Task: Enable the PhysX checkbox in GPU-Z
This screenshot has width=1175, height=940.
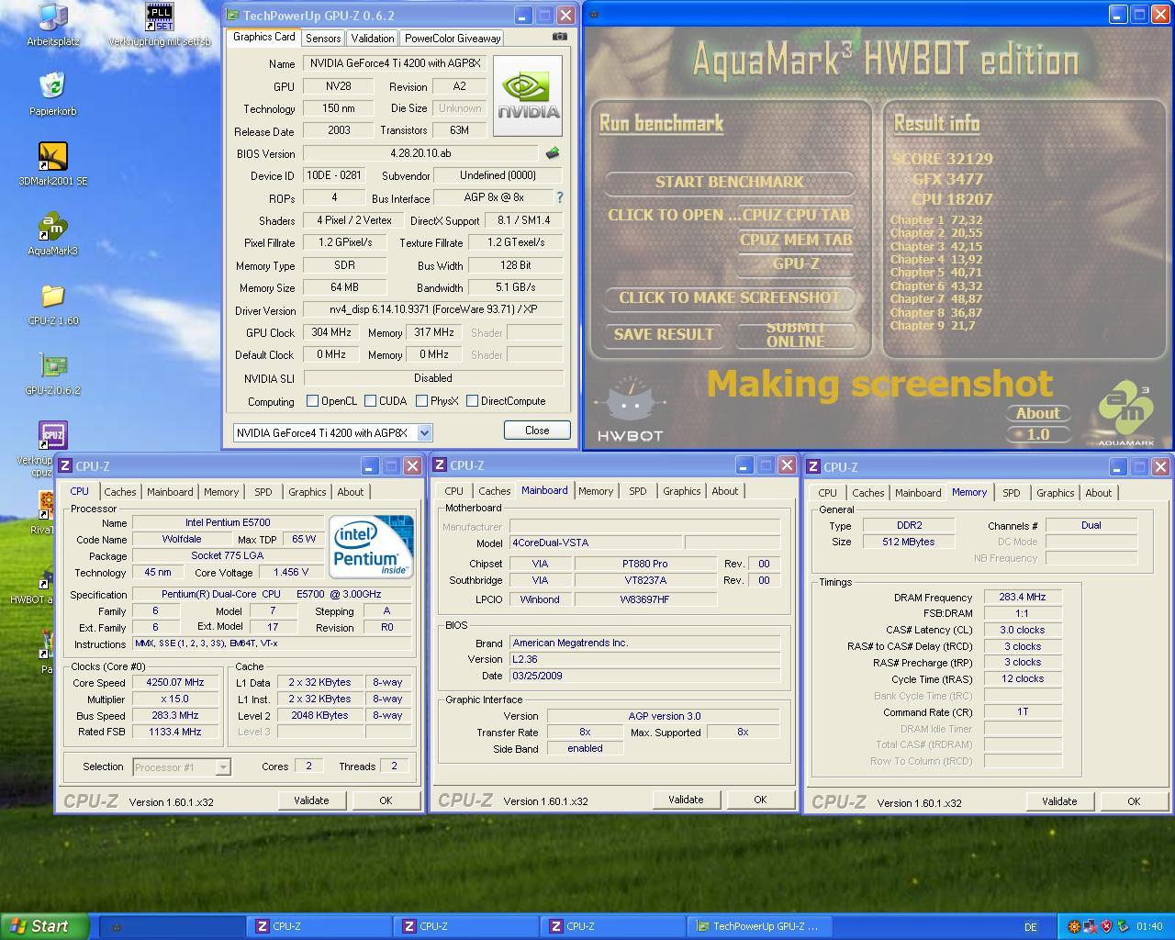Action: pos(421,401)
